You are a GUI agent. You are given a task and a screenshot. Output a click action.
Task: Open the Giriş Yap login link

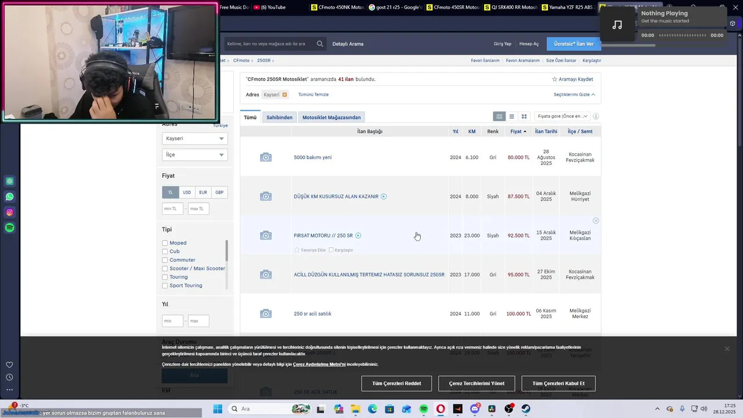click(x=503, y=44)
